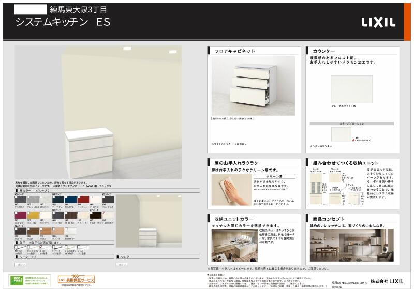
Task: Click the 収納ユニットカラー heading
Action: pos(234,219)
